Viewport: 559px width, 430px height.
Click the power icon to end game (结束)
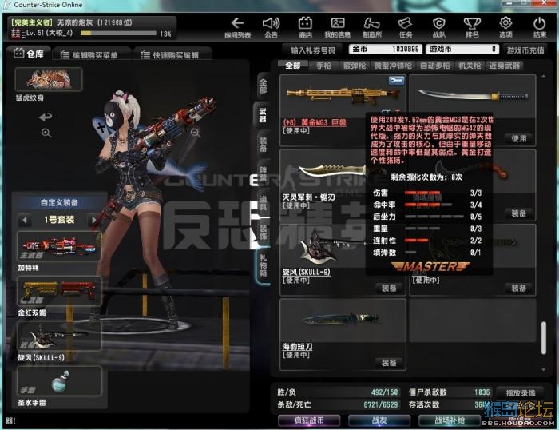click(539, 23)
